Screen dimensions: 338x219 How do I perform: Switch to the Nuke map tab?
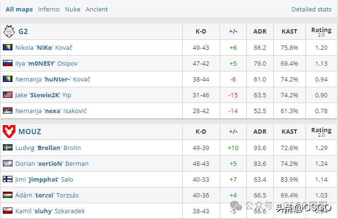(x=73, y=9)
